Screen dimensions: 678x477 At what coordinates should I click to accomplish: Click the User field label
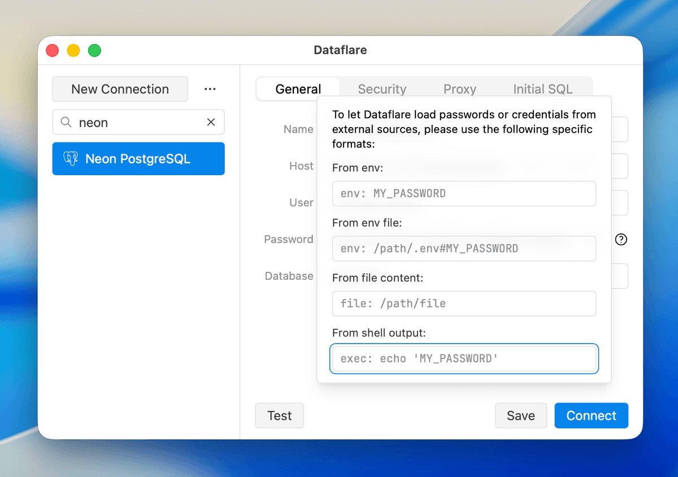click(x=301, y=202)
